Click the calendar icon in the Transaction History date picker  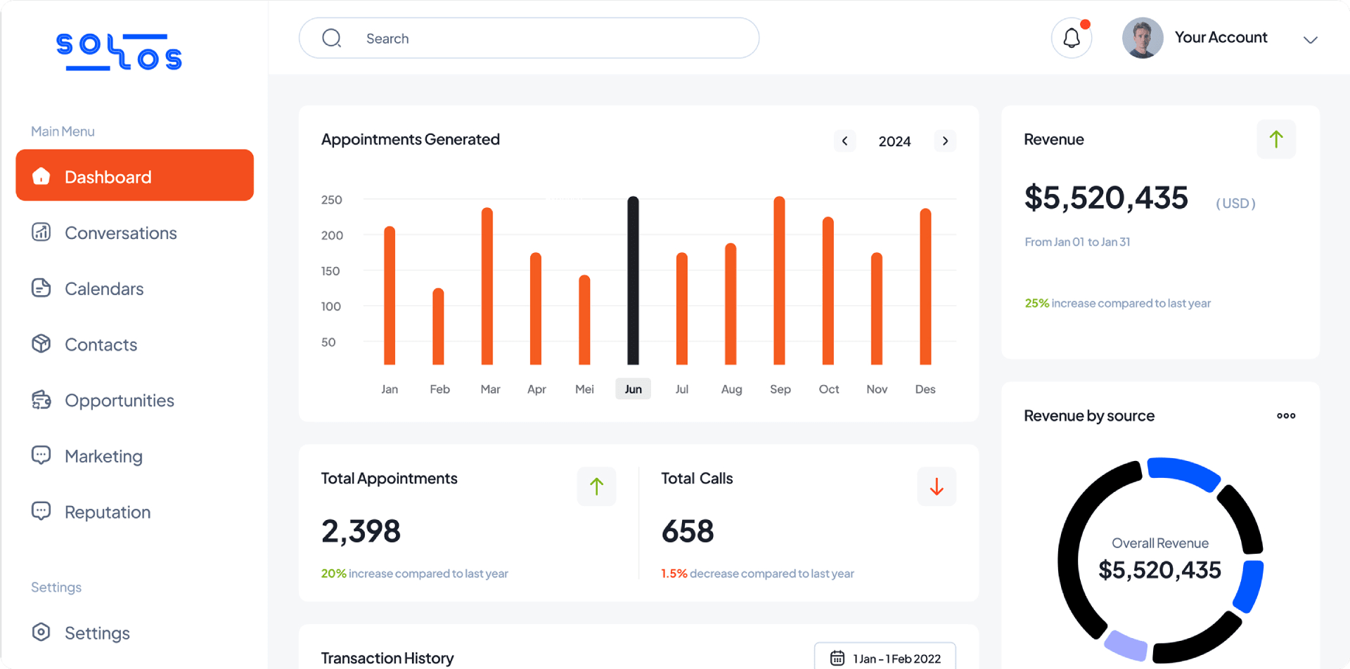(x=837, y=658)
